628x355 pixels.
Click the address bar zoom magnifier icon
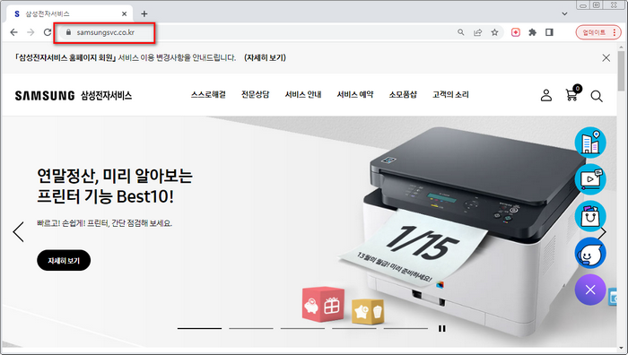point(461,32)
